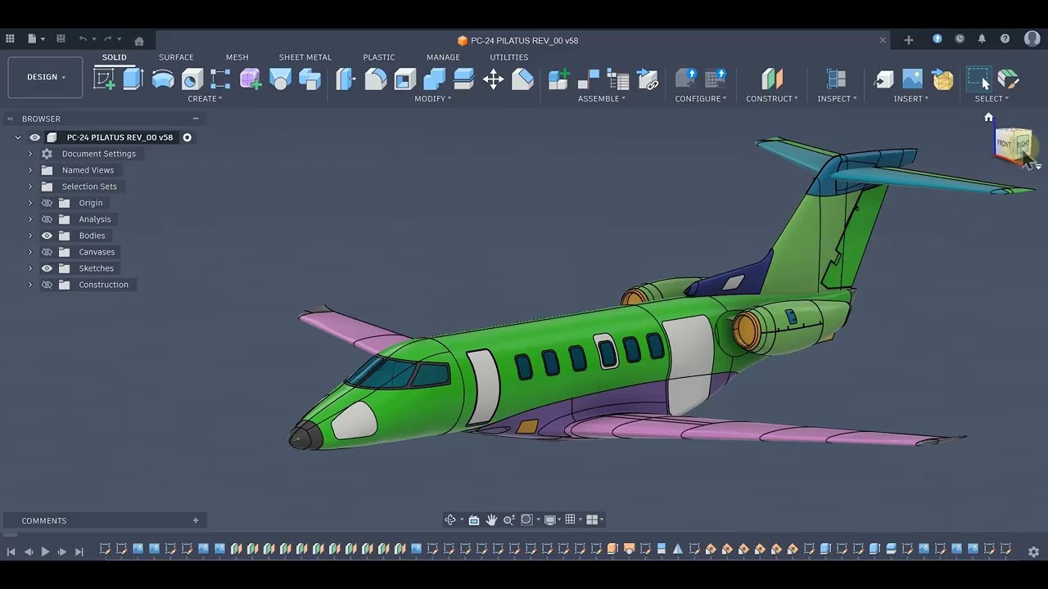Select the Shell tool

404,79
